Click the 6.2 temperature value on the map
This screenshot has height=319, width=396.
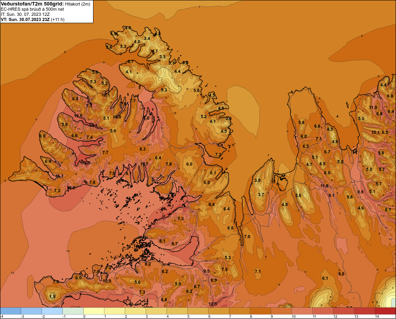click(x=189, y=291)
